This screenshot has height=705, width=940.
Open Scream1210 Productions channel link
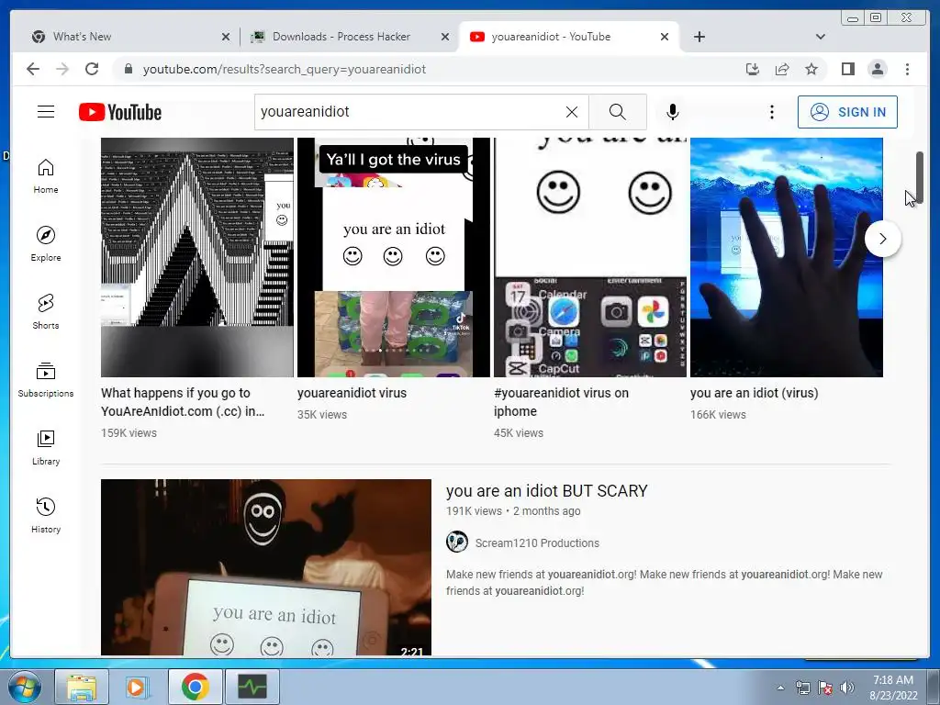coord(537,543)
